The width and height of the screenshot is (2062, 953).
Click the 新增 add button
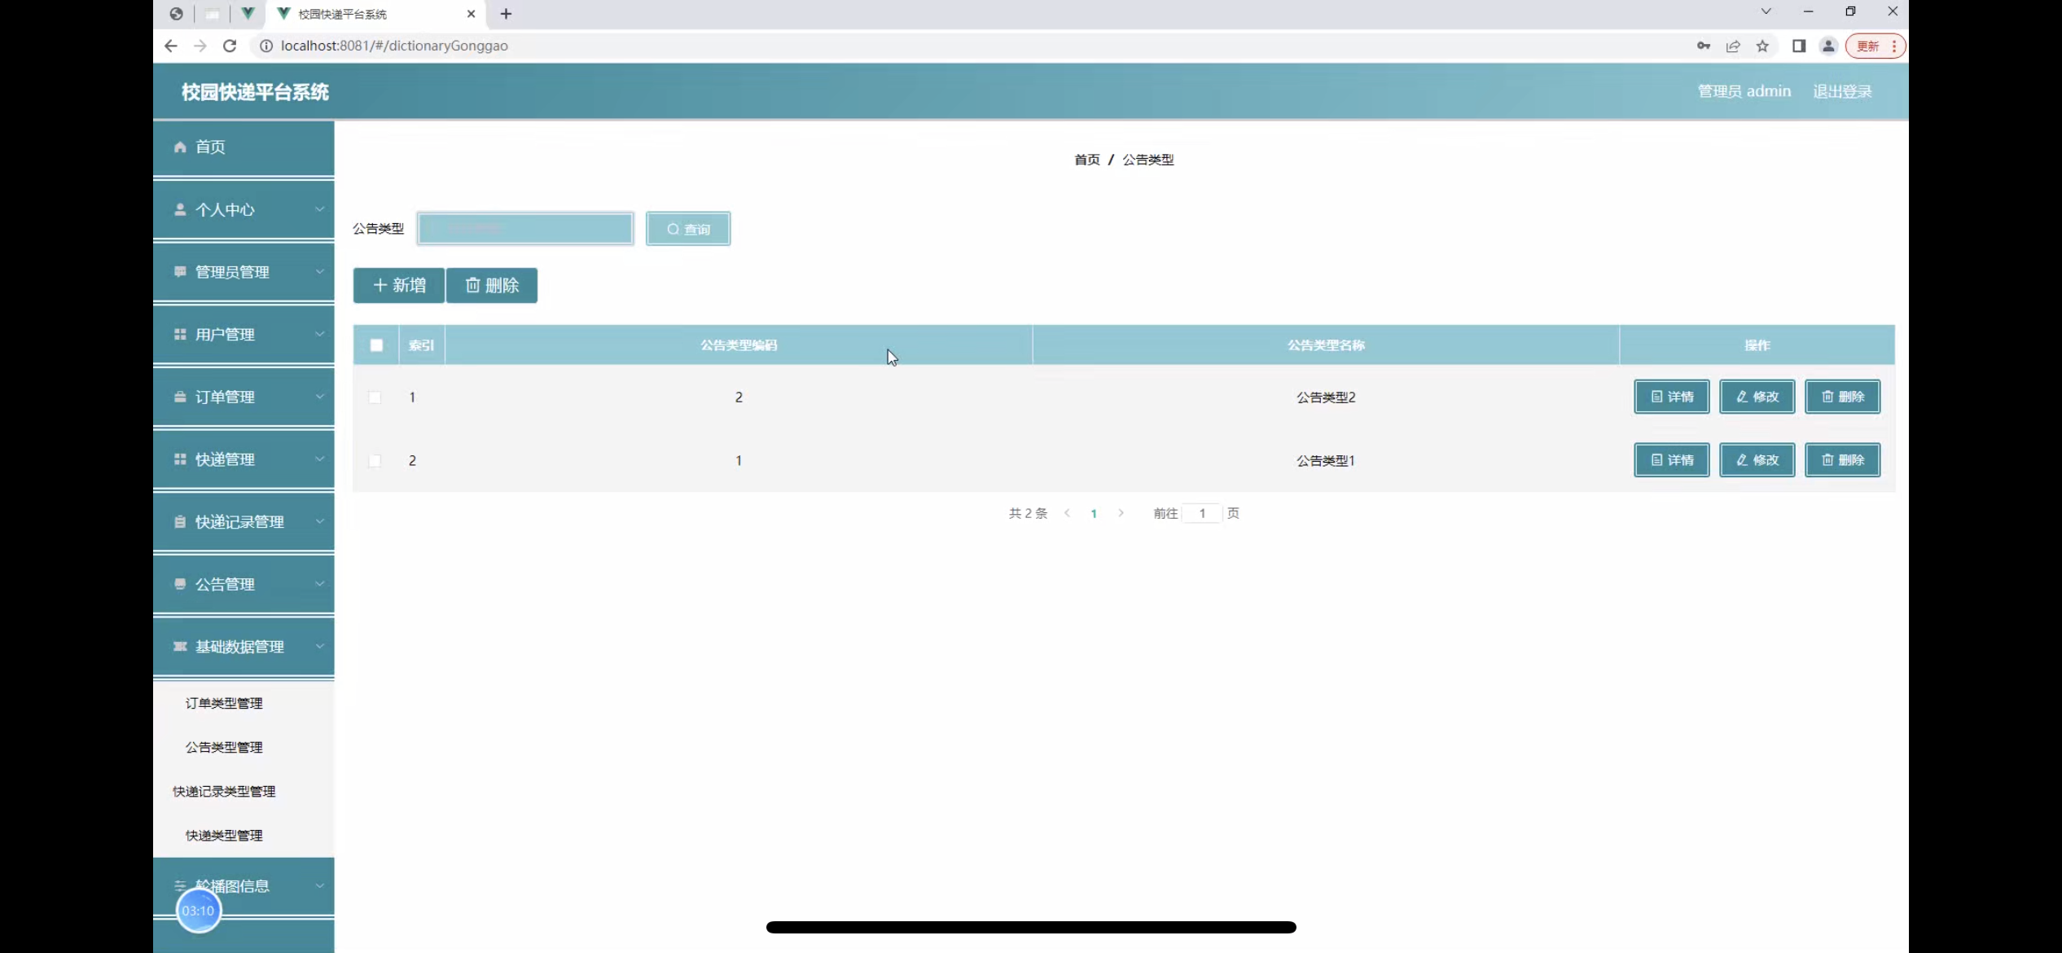point(399,285)
